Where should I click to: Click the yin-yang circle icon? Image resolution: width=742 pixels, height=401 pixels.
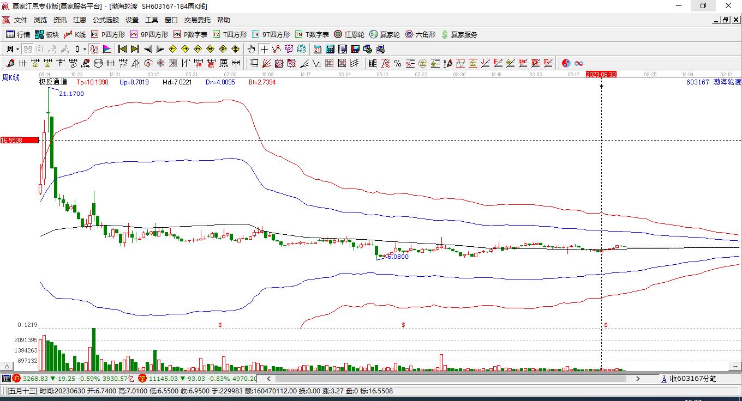click(566, 63)
